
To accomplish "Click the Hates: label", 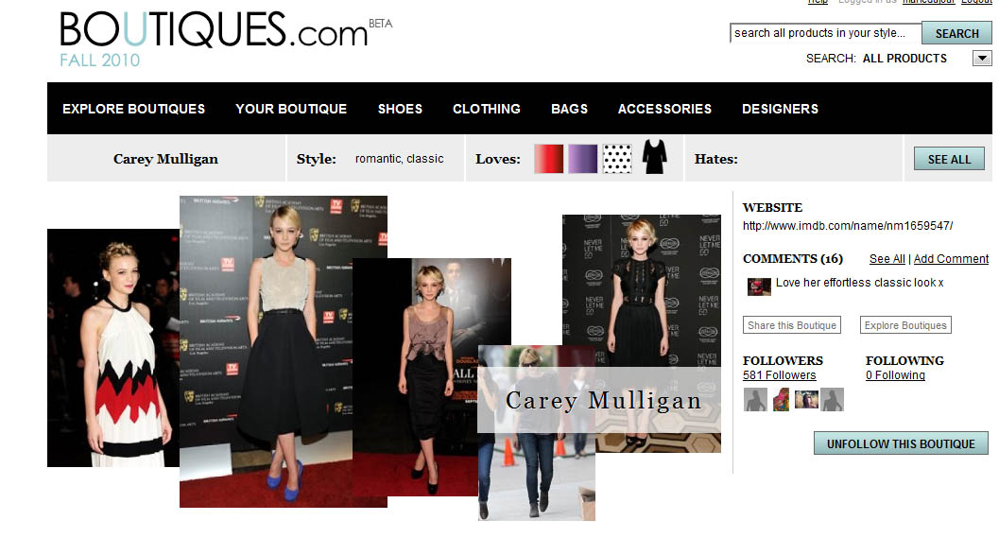I will coord(715,159).
